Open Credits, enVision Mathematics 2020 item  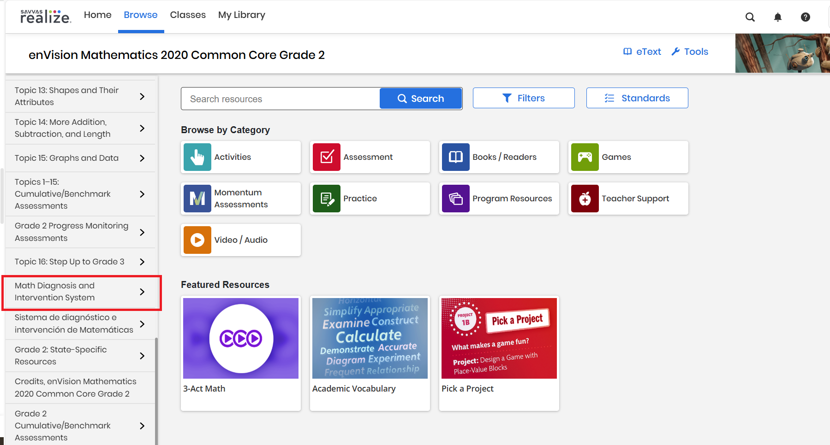tap(80, 387)
